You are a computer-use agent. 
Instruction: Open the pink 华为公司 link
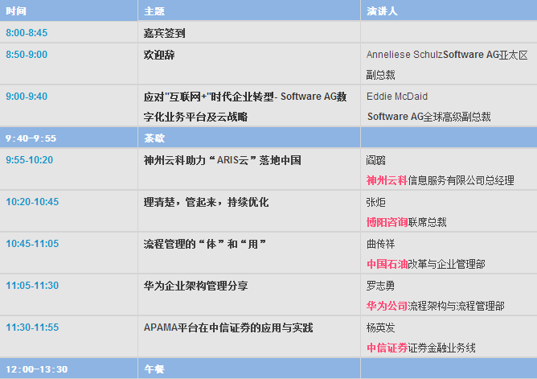(x=387, y=306)
